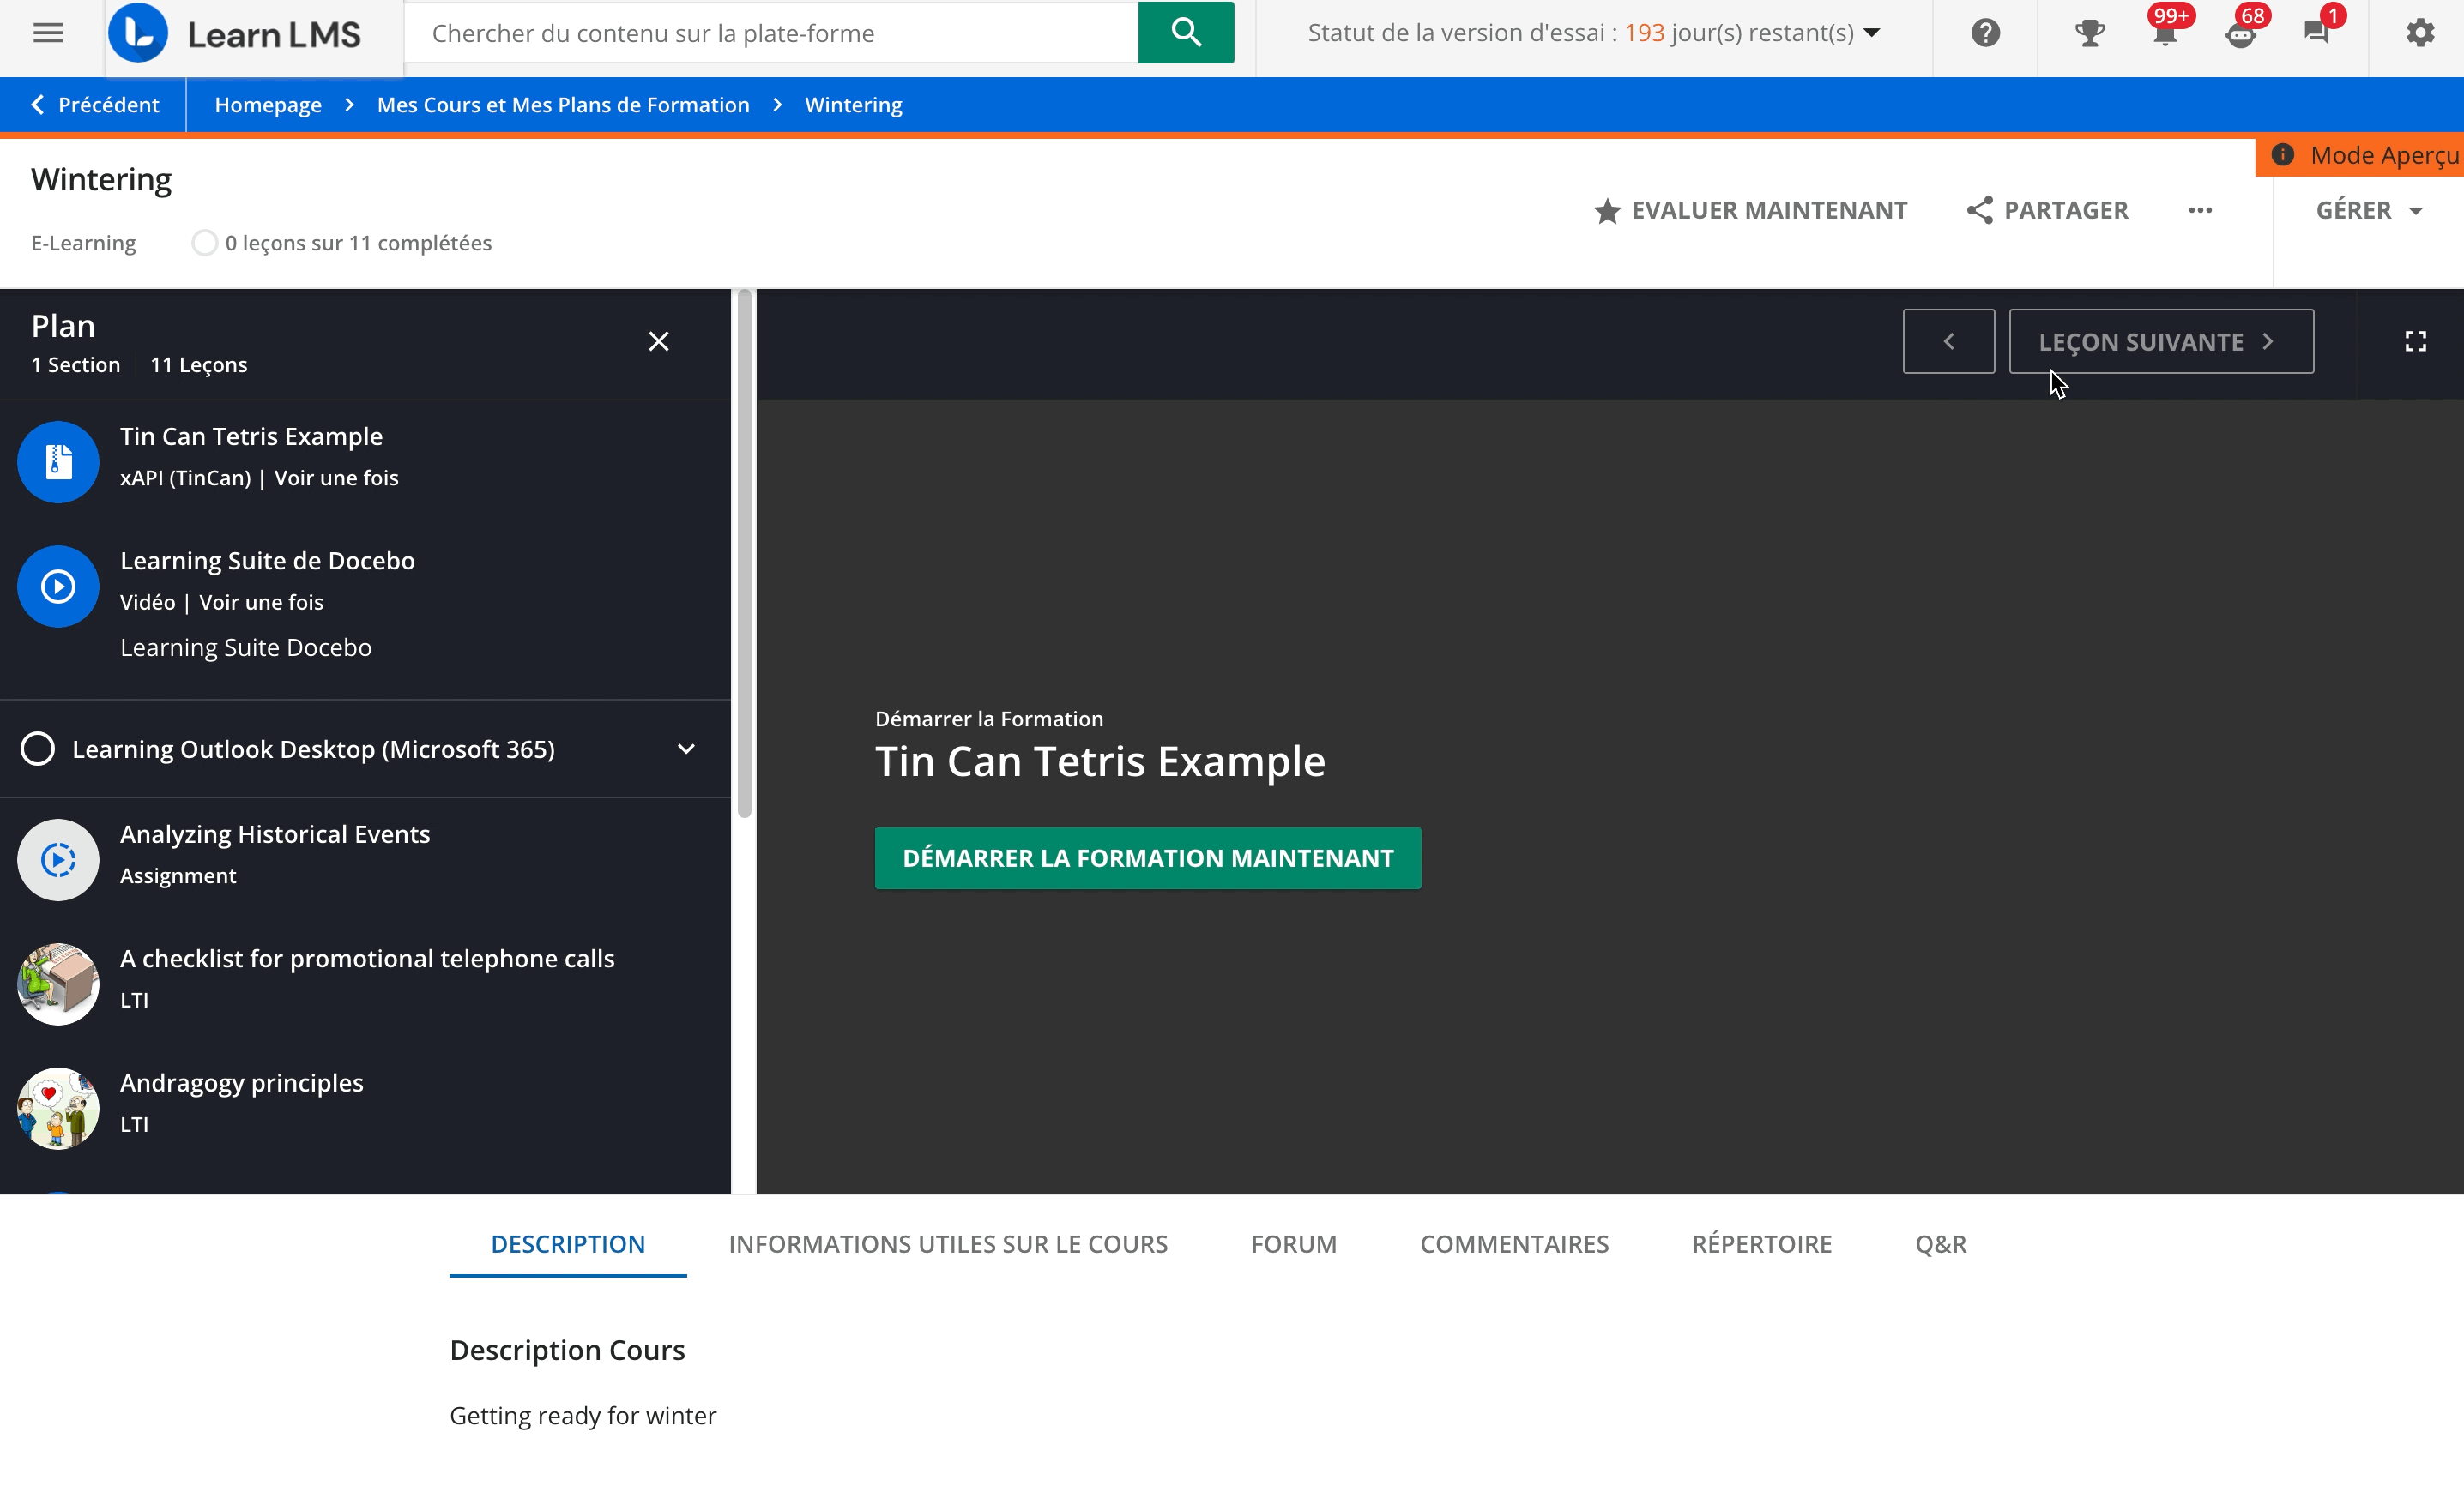Open the help question mark icon
The height and width of the screenshot is (1492, 2464).
tap(1985, 33)
